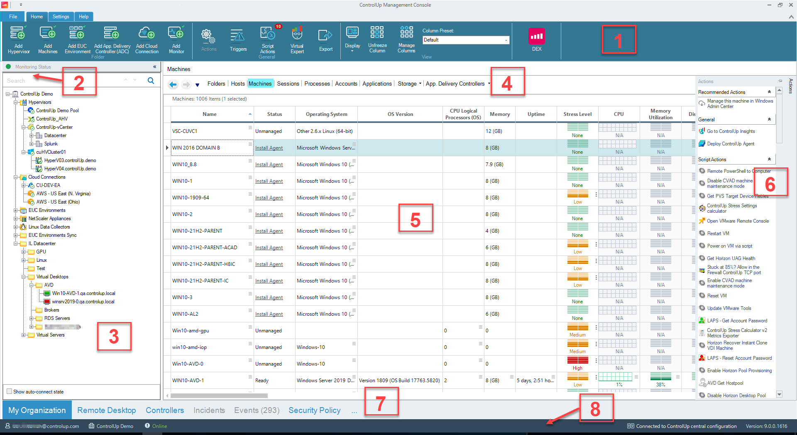Open the File menu
The image size is (797, 435).
point(13,17)
